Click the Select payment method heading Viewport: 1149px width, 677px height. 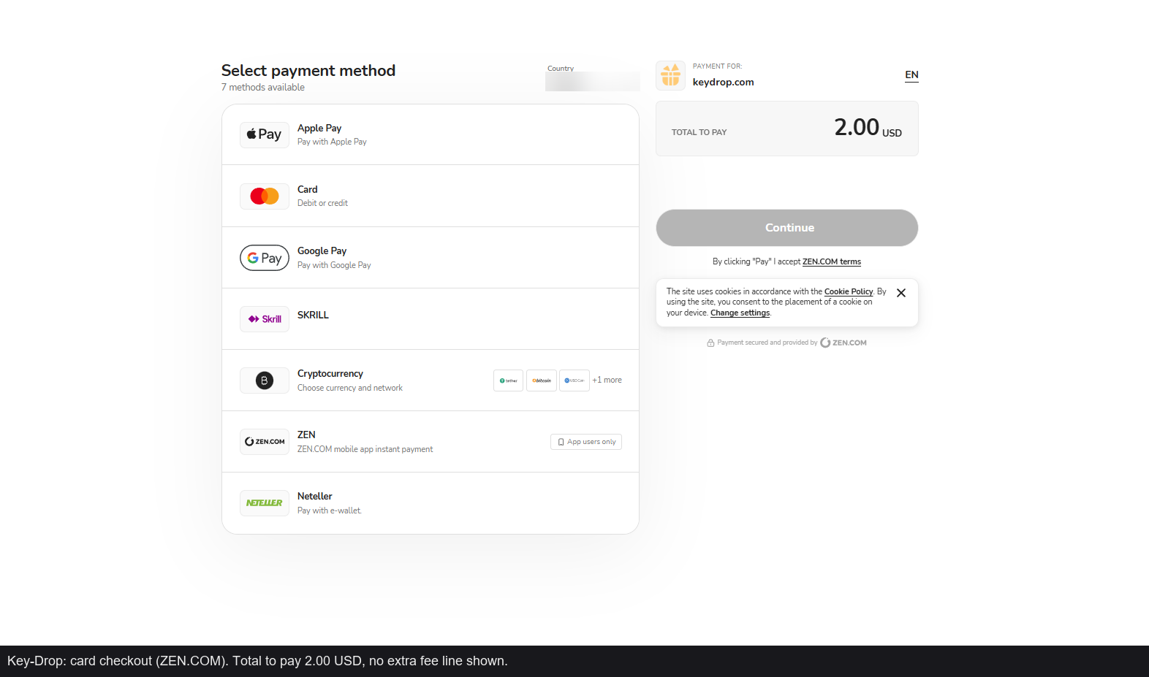tap(308, 70)
